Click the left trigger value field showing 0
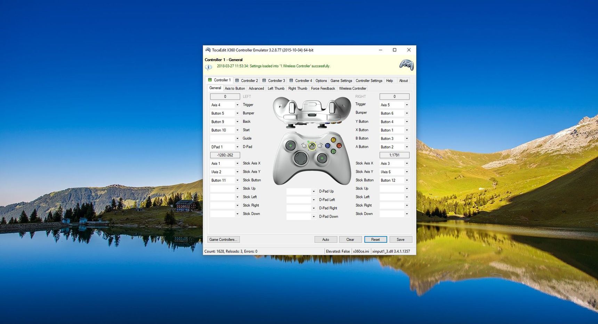This screenshot has height=324, width=598. pyautogui.click(x=225, y=97)
